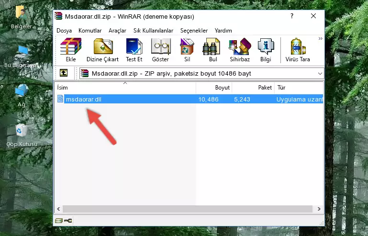This screenshot has height=236, width=368.
Task: Select the Çöp Kutusu recycle bin icon
Action: tap(22, 135)
